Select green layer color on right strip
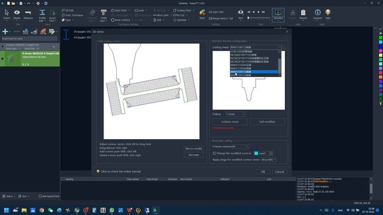Image resolution: width=383 pixels, height=215 pixels. click(381, 38)
